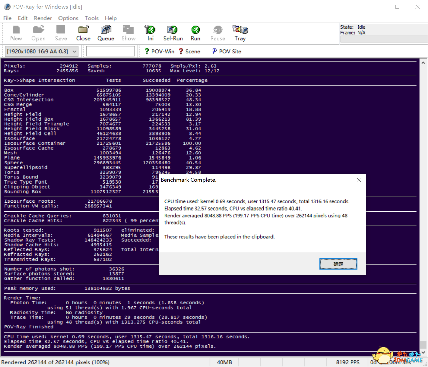The width and height of the screenshot is (428, 367).
Task: Click the 'Isosurface Container' row
Action: [102, 143]
